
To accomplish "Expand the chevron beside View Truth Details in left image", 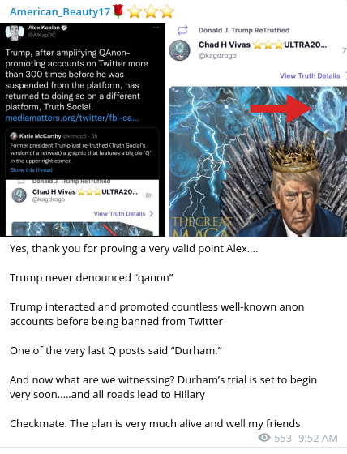I will click(x=151, y=214).
